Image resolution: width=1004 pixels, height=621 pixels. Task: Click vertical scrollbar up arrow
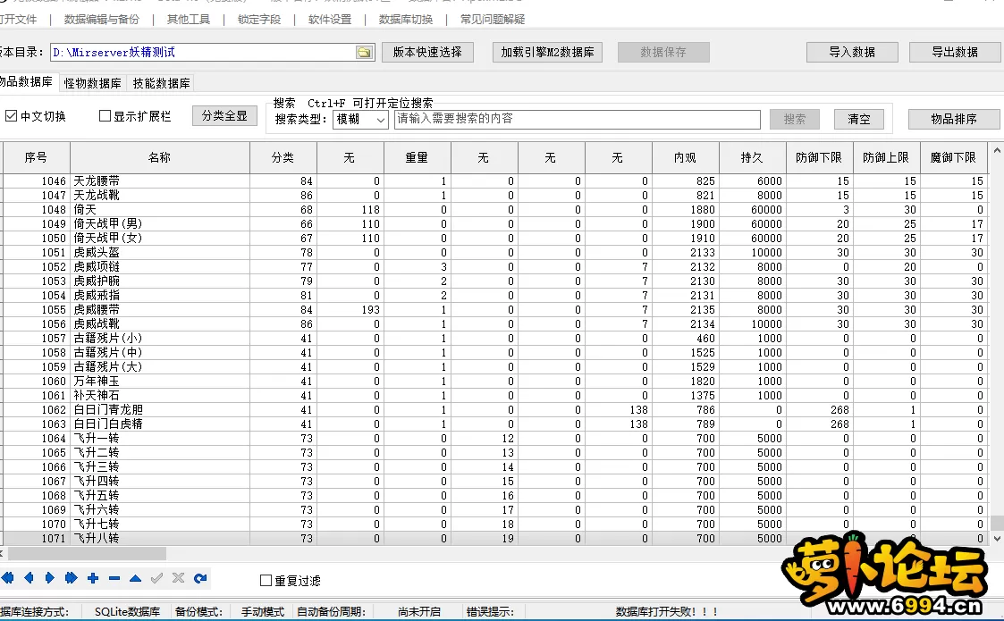click(996, 151)
